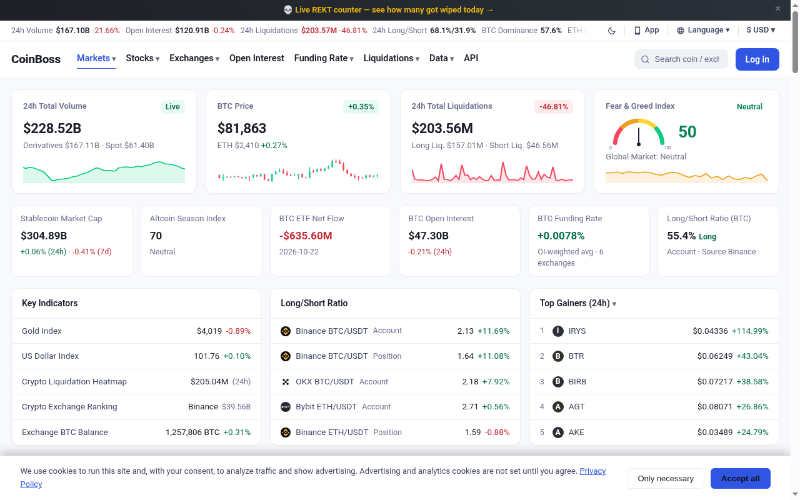Click the BTR coin icon
Screen dimensions: 800x500
click(x=558, y=356)
